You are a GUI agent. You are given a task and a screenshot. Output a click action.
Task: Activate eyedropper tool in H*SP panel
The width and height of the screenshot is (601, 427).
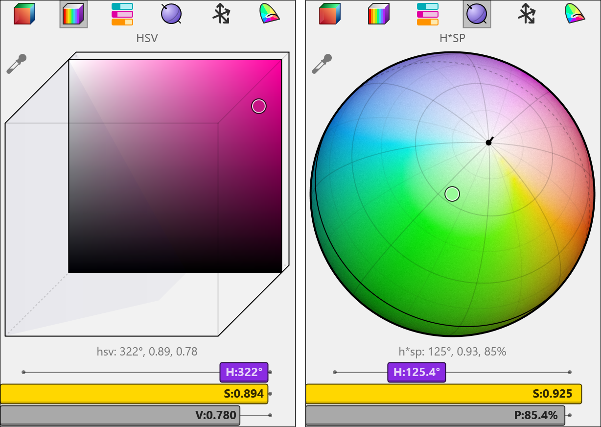tap(322, 64)
